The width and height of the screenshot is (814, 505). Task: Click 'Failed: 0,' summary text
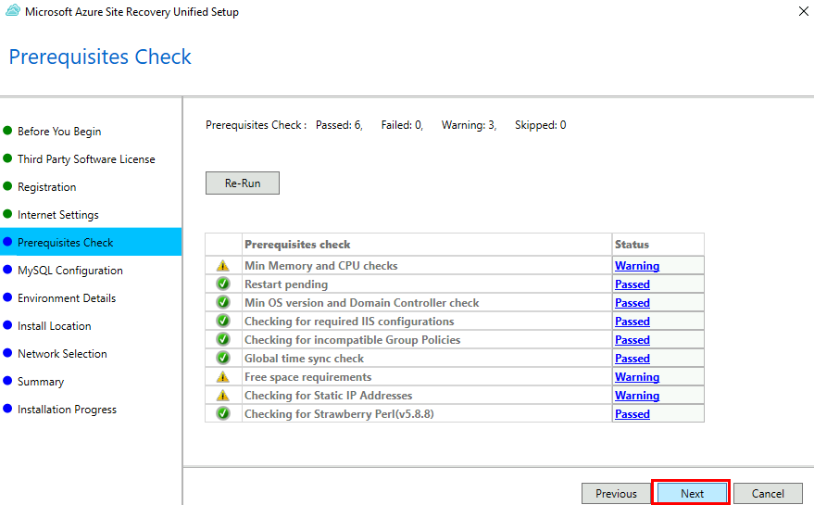coord(402,125)
